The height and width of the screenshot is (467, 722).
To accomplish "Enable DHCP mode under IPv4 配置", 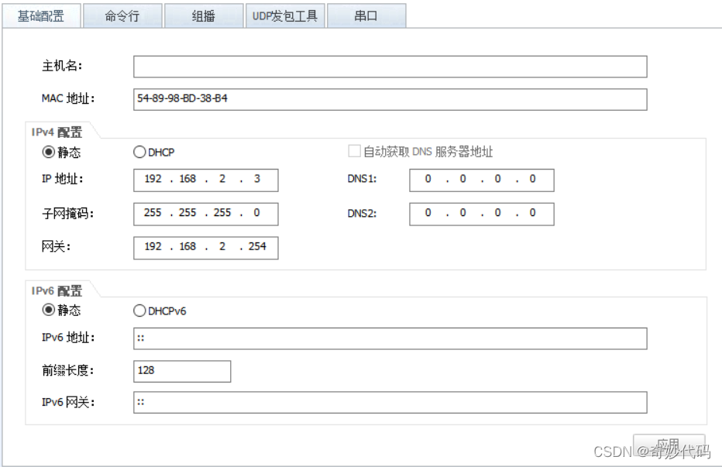I will tap(139, 152).
